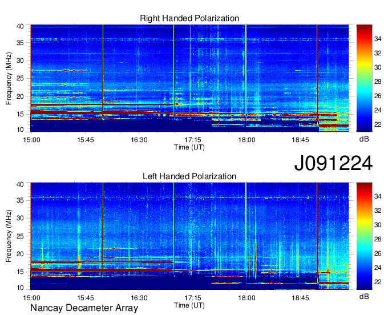Click the 35 MHz tick label on the top plot
Screen dimensions: 388x315
click(20, 43)
